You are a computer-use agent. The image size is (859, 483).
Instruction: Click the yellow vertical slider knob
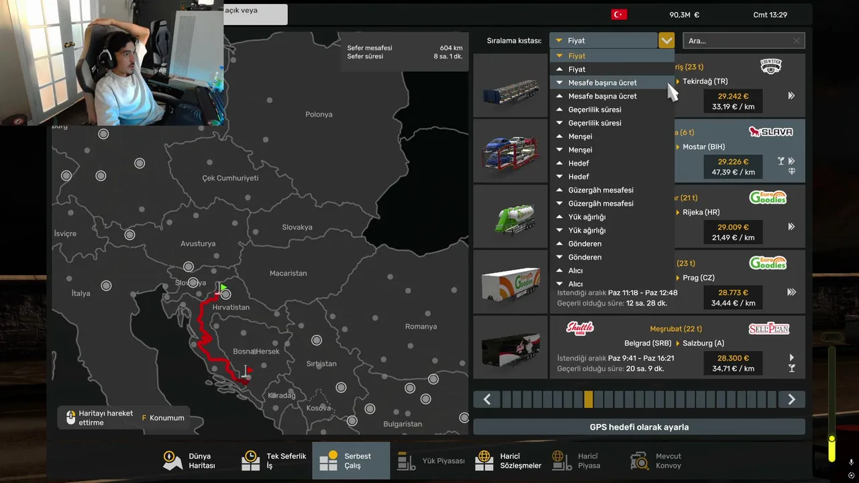tap(832, 439)
